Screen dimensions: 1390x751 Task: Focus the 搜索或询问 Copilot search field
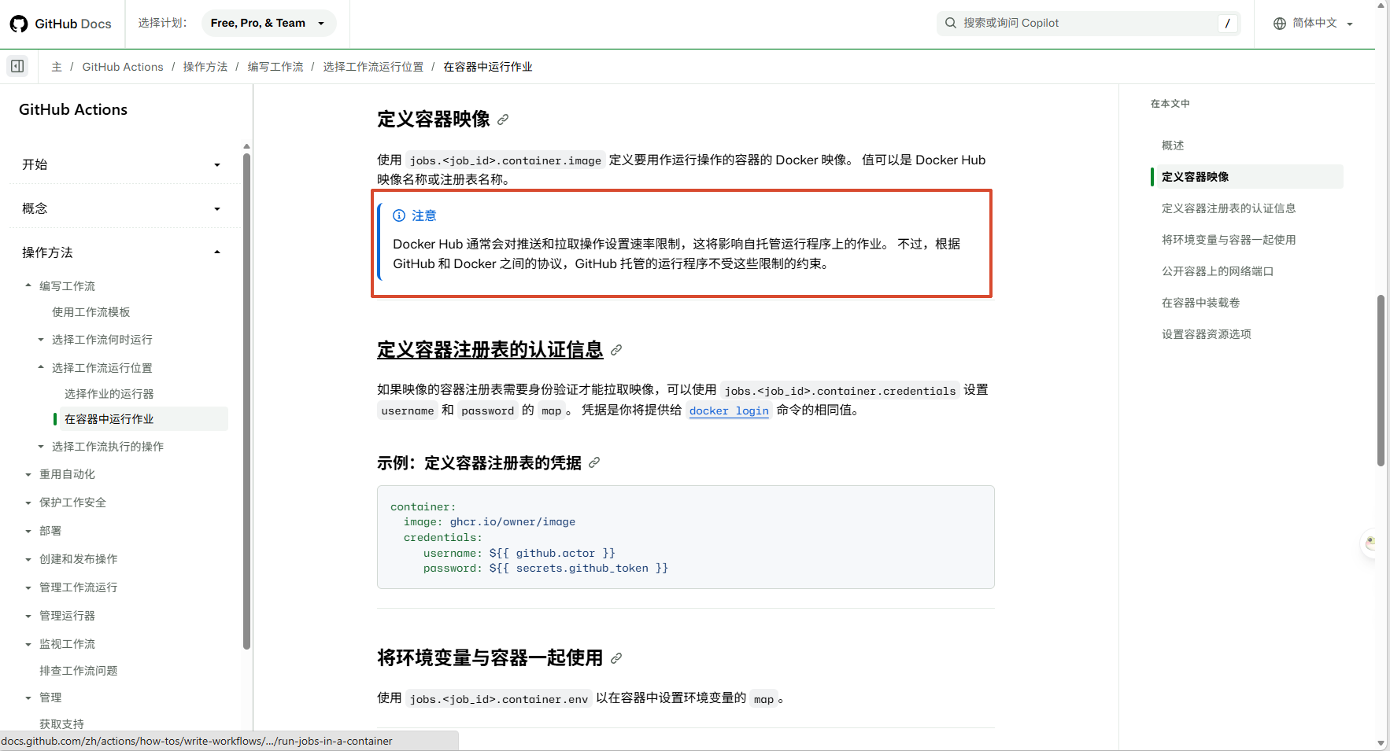[x=1089, y=23]
